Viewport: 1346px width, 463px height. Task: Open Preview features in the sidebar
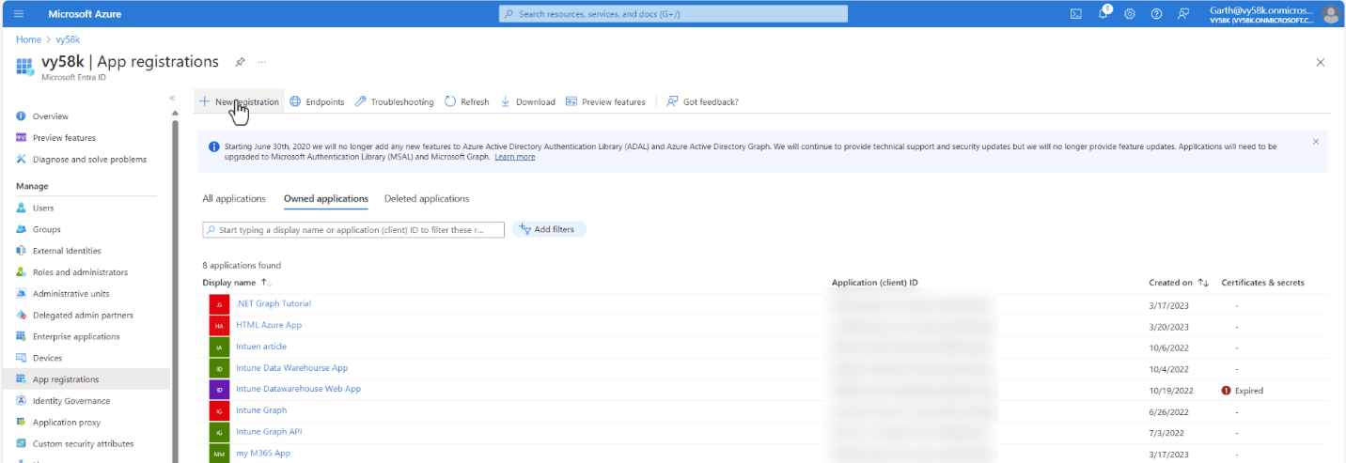pos(64,138)
